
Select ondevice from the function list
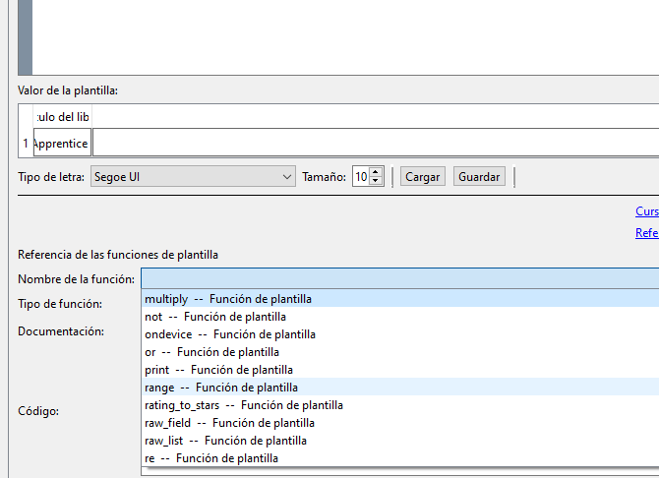pyautogui.click(x=400, y=334)
